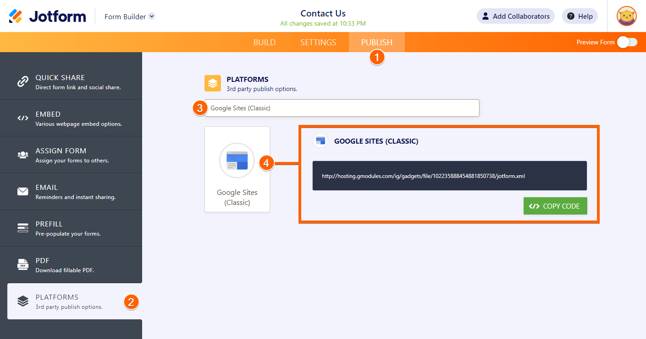Click the "All changes saved" status text
Viewport: 646px width, 339px height.
coord(323,23)
